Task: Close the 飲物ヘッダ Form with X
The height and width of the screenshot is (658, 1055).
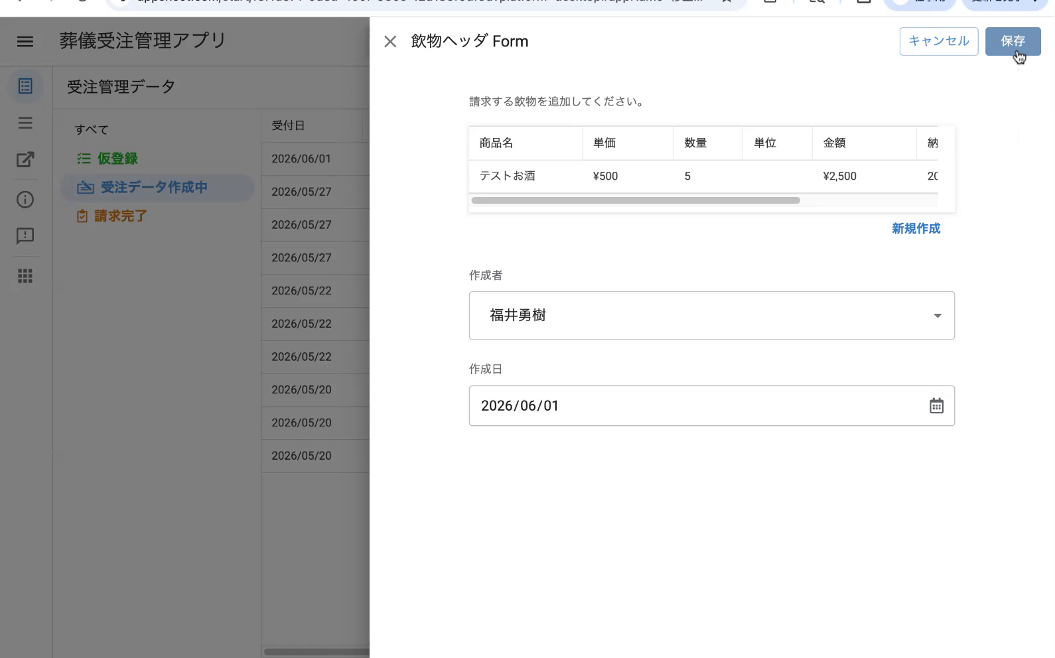Action: (x=390, y=42)
